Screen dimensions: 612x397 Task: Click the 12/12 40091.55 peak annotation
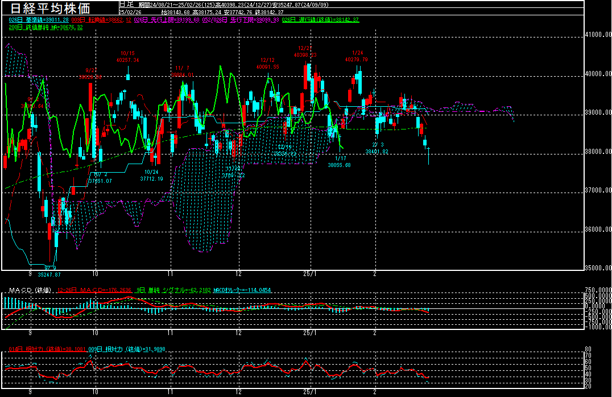click(x=268, y=64)
